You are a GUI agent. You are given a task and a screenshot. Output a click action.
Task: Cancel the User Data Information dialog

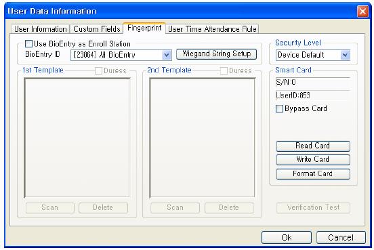[341, 237]
